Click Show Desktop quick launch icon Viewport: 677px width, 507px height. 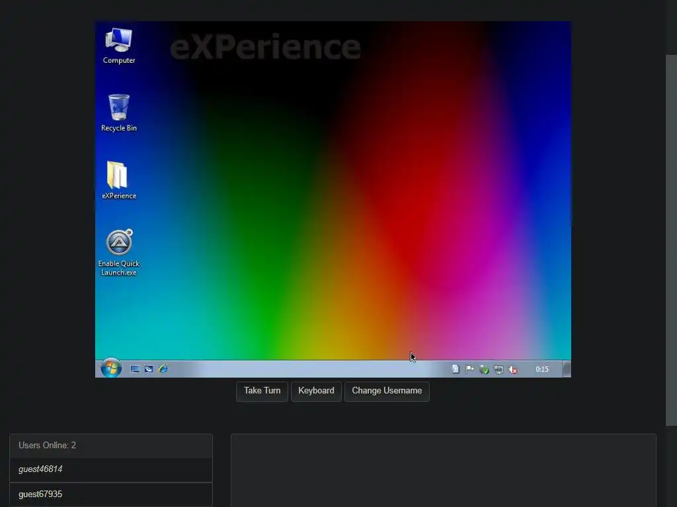point(135,369)
